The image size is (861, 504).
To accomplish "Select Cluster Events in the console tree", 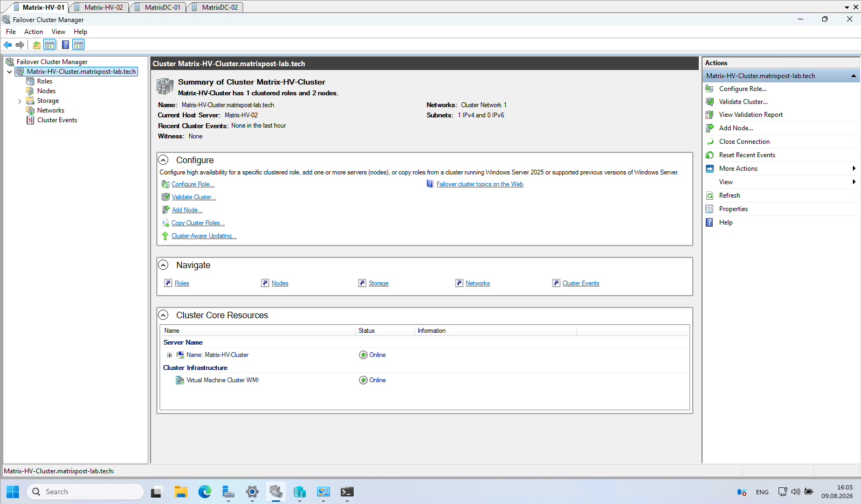I will (57, 120).
